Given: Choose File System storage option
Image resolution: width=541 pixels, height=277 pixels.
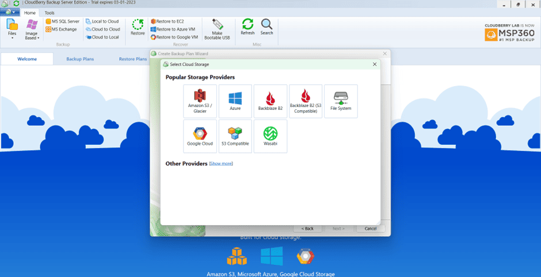Looking at the screenshot, I should pyautogui.click(x=341, y=101).
